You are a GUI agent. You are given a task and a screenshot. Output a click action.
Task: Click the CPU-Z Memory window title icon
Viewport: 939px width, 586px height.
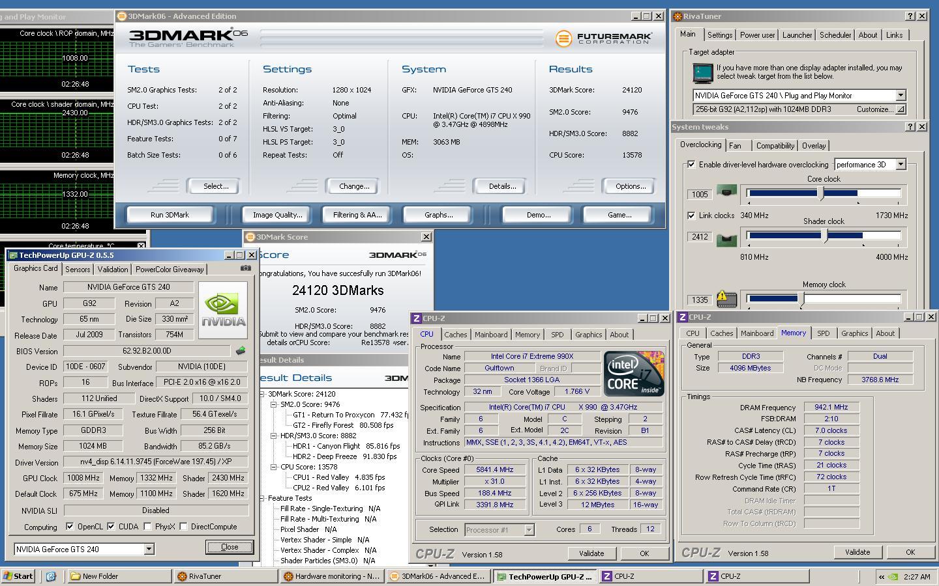click(x=682, y=317)
